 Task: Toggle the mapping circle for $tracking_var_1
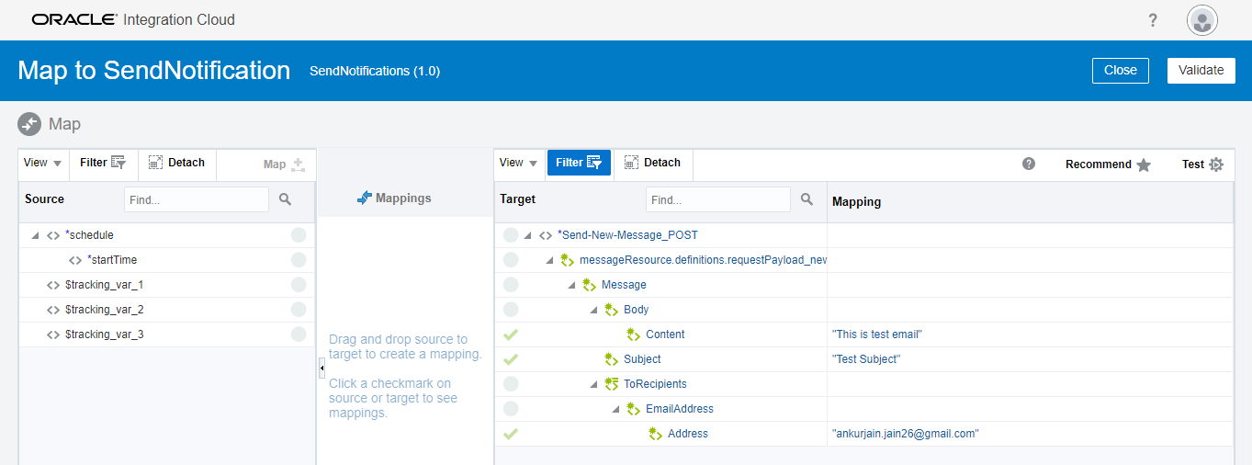point(299,285)
